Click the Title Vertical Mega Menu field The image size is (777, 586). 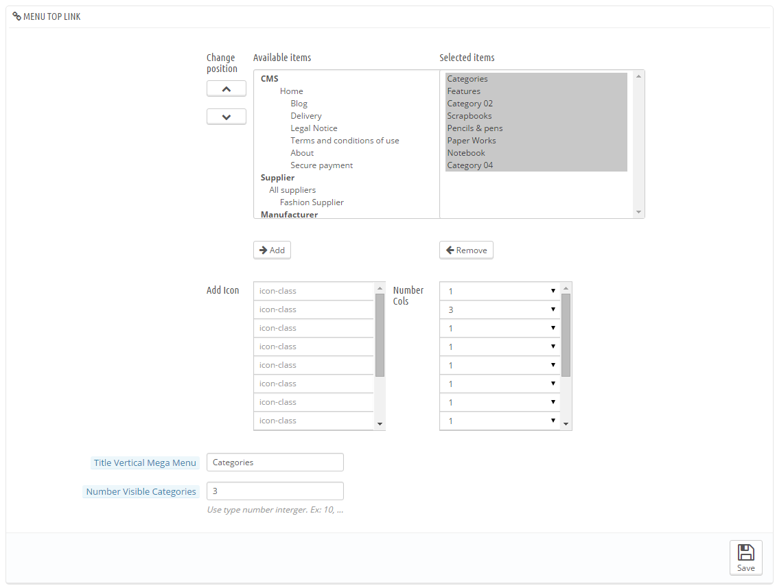[275, 462]
